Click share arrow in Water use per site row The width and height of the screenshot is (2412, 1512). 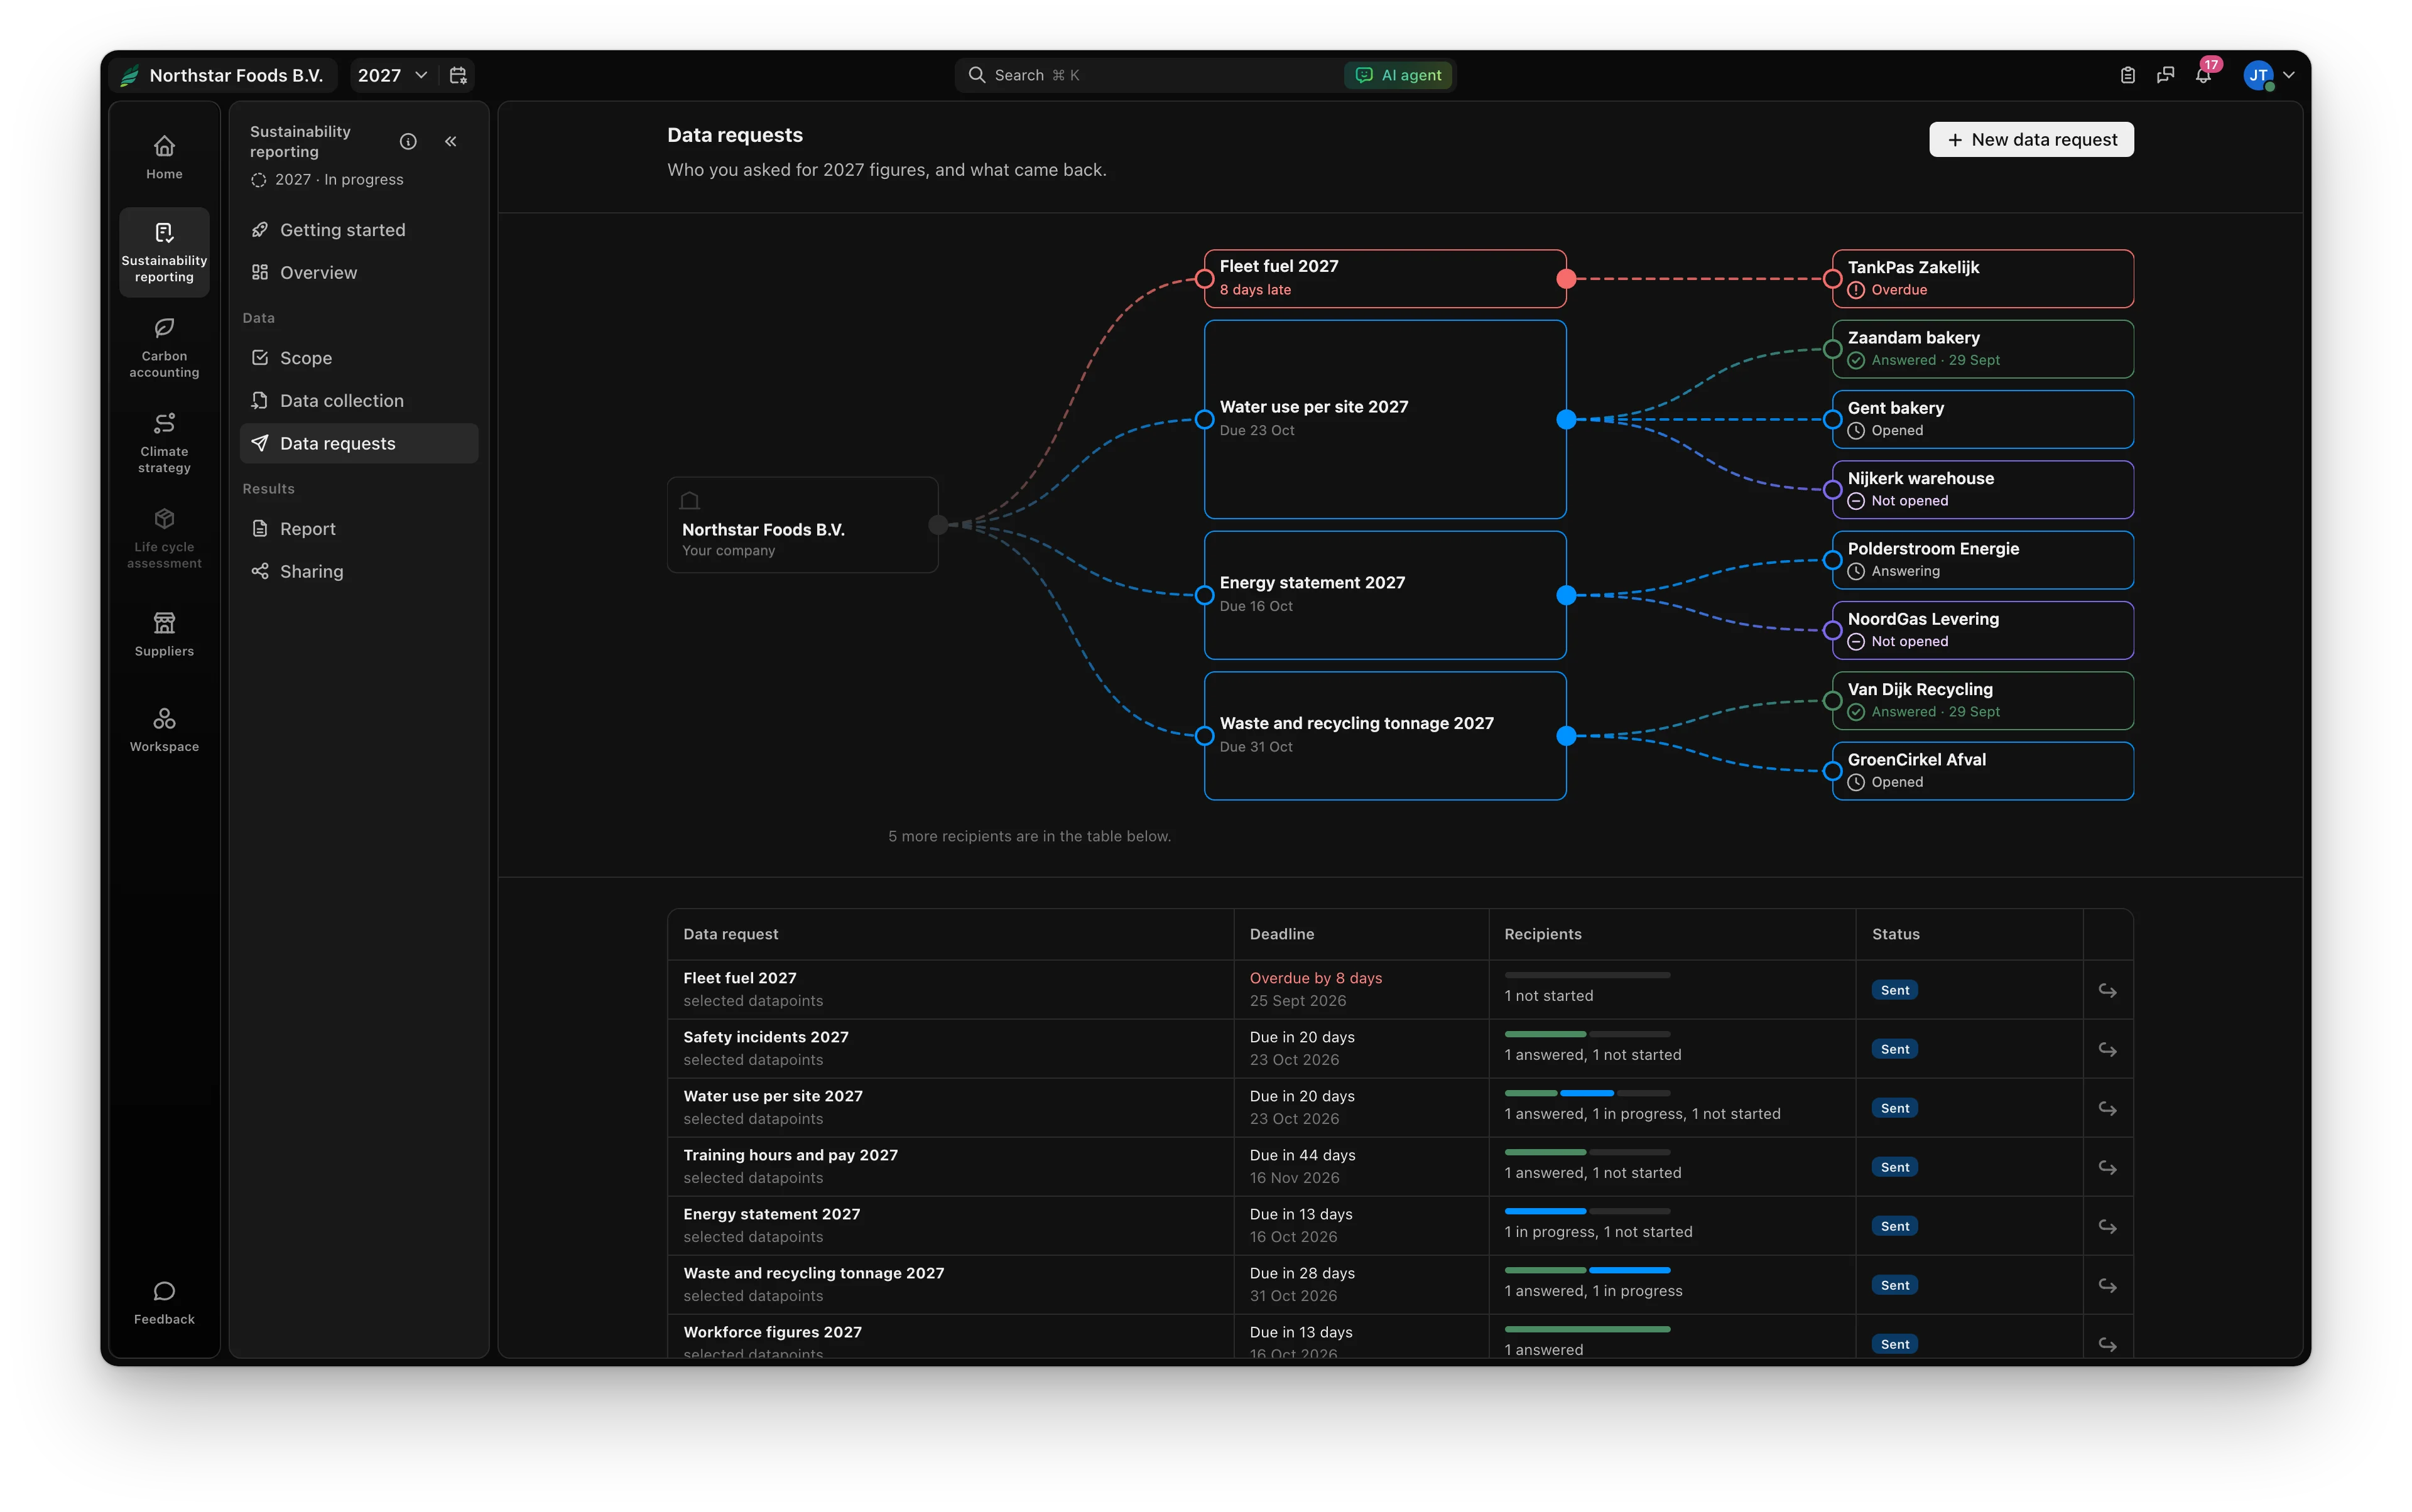[2108, 1108]
